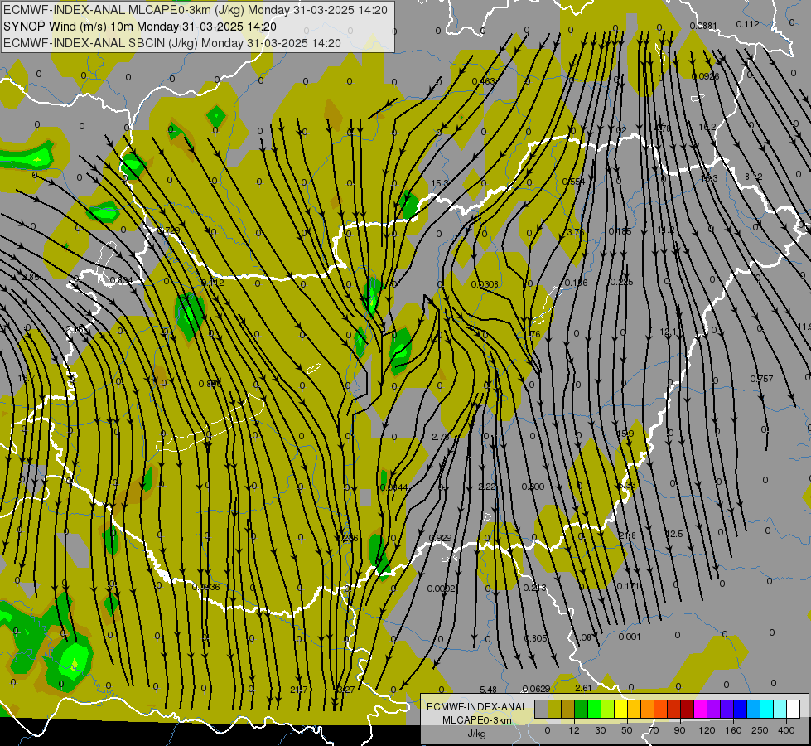Click the map value 21.7
This screenshot has height=746, width=811.
click(299, 690)
